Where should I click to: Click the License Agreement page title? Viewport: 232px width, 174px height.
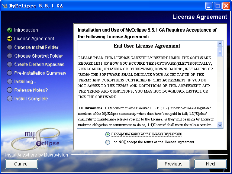(x=200, y=17)
